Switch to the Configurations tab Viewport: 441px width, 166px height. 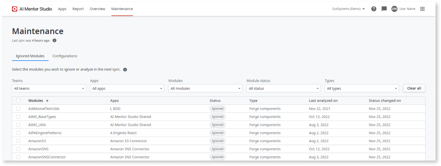click(x=65, y=56)
